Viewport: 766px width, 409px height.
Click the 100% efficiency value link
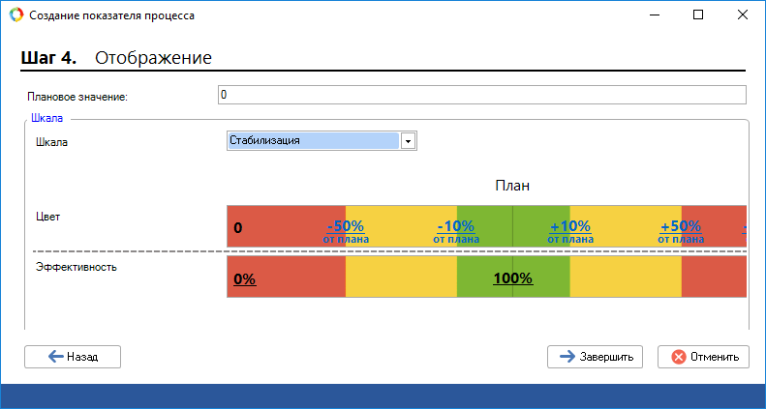pyautogui.click(x=512, y=279)
